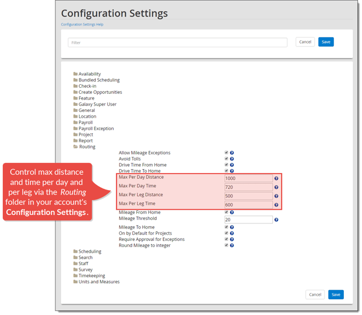Open help icon for Max Per Leg Time
The height and width of the screenshot is (315, 362).
click(x=276, y=205)
